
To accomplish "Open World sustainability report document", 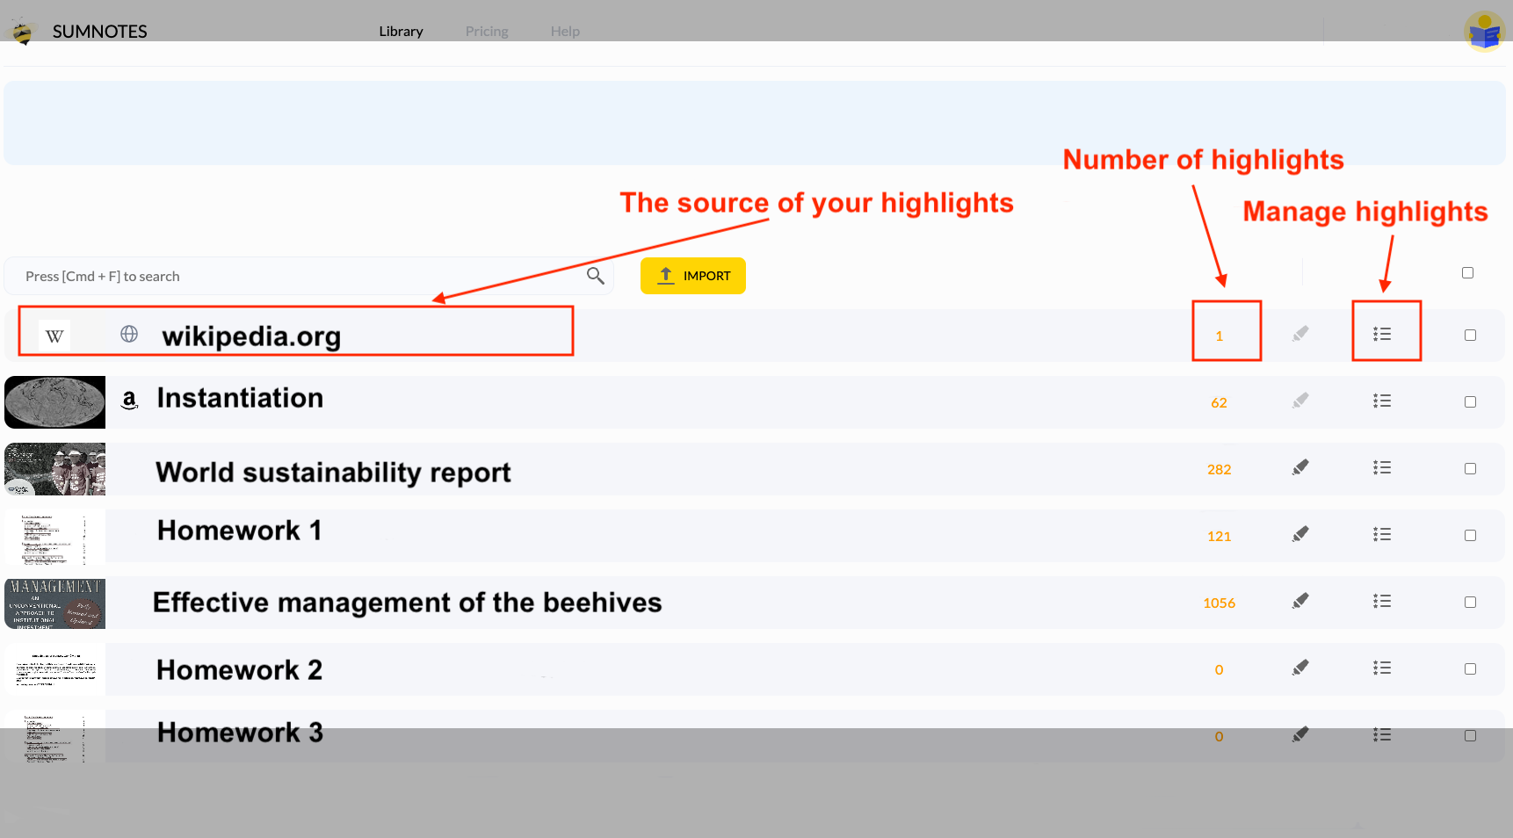I will click(x=333, y=473).
